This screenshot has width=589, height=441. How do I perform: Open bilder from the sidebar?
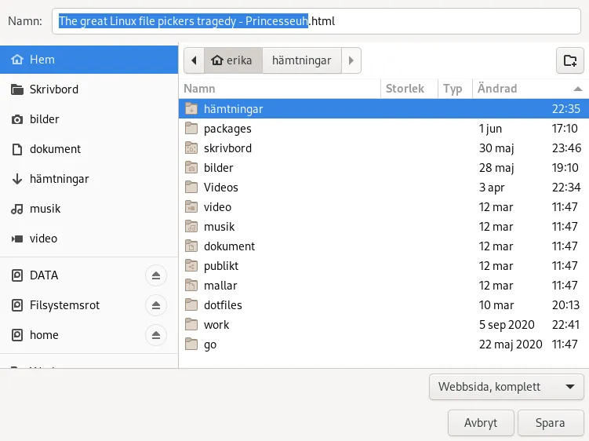pyautogui.click(x=45, y=119)
